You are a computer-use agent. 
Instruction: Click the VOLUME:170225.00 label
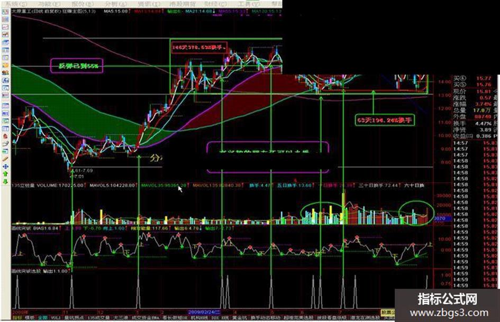60,185
